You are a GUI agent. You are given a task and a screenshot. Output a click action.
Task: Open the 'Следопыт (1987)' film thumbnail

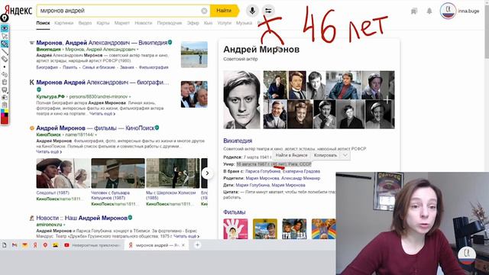pyautogui.click(x=63, y=173)
